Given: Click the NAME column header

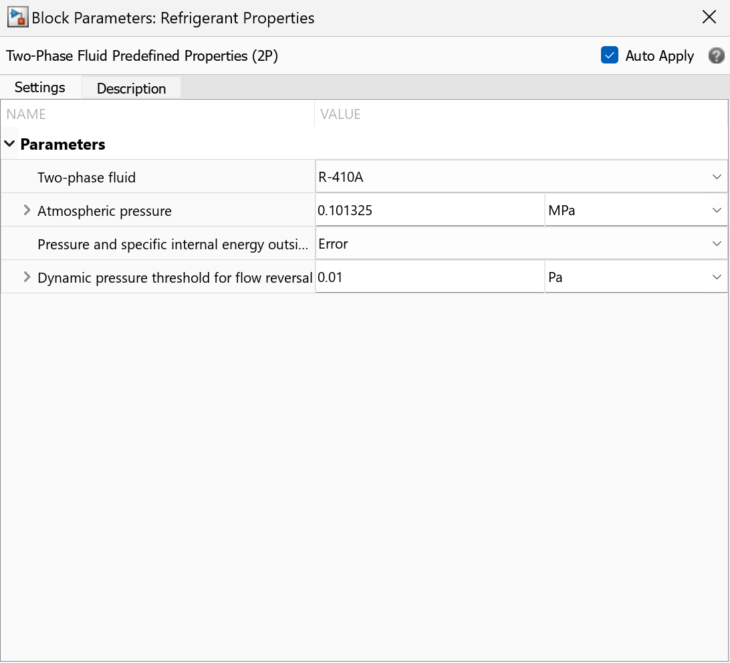Looking at the screenshot, I should (27, 114).
